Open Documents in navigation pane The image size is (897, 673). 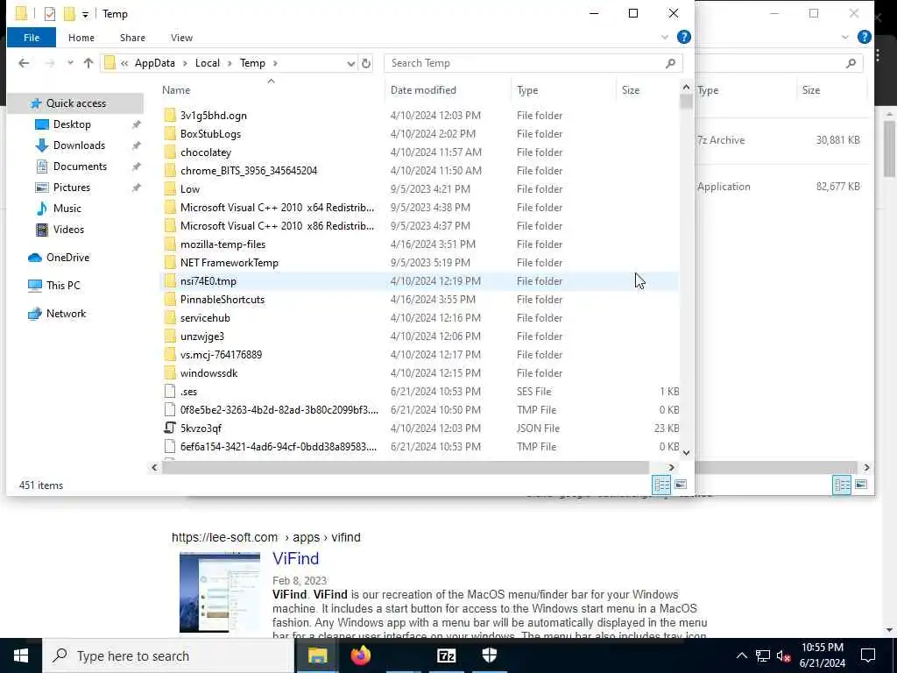pyautogui.click(x=80, y=166)
